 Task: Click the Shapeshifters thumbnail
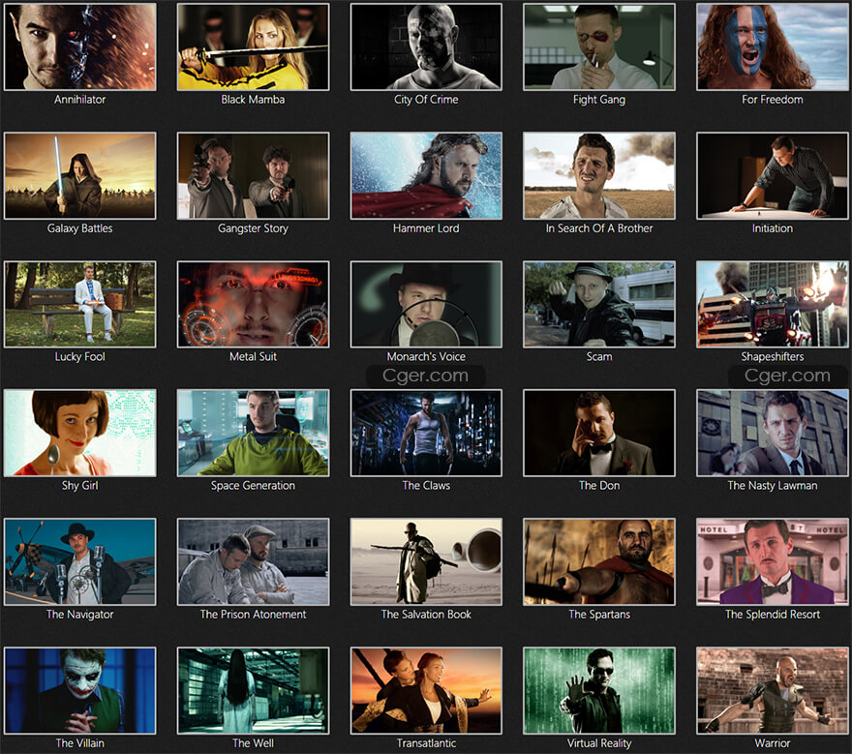point(773,304)
